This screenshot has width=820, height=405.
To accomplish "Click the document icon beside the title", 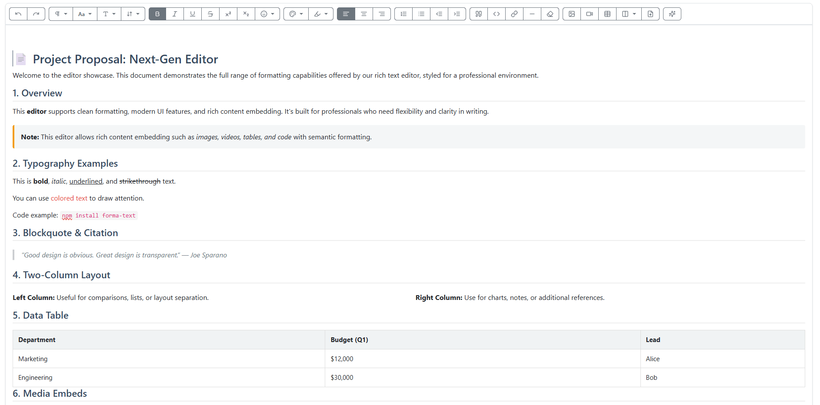I will (21, 59).
